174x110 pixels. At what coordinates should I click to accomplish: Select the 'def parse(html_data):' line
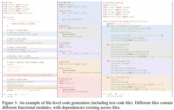(x=73, y=36)
